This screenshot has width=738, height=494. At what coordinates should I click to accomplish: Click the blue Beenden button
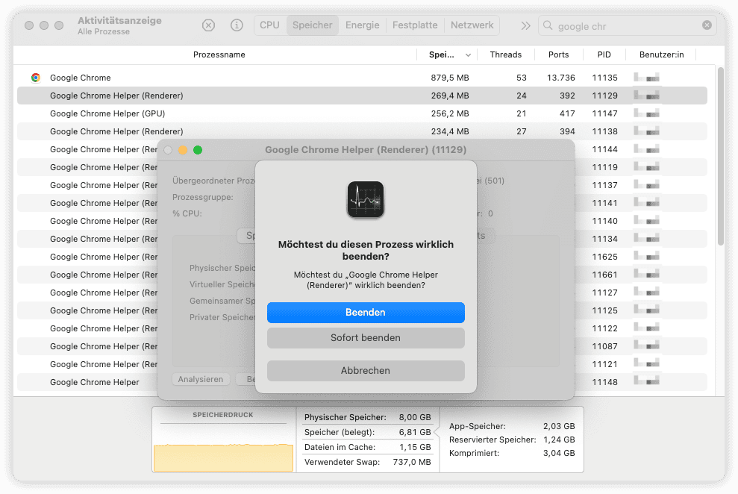pyautogui.click(x=366, y=313)
